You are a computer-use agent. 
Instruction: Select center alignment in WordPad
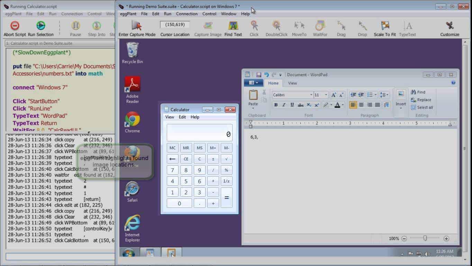(361, 105)
